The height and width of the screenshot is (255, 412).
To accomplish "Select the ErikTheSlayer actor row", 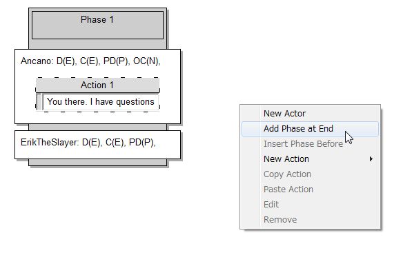I will (x=97, y=145).
